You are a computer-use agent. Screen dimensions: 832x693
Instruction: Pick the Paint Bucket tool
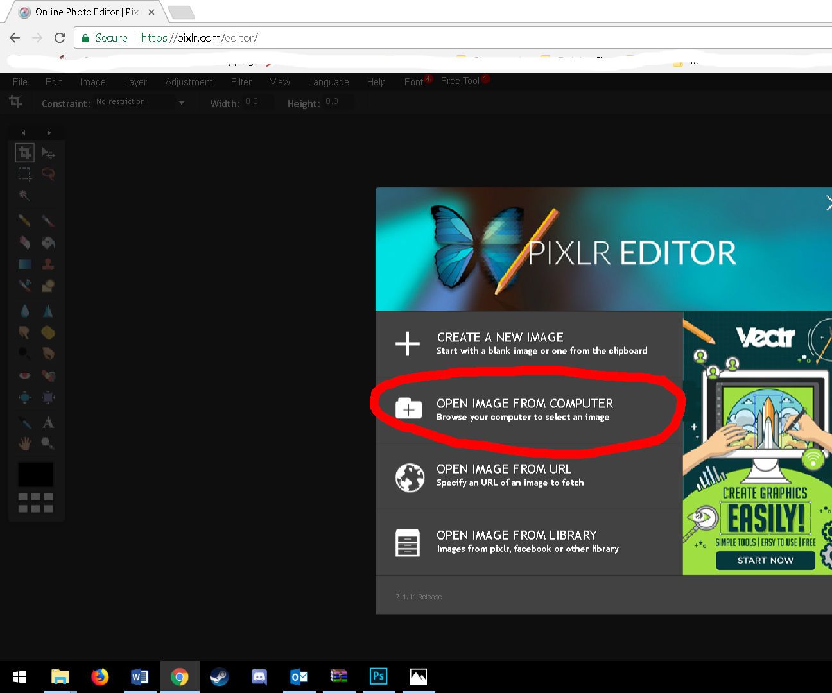coord(48,243)
